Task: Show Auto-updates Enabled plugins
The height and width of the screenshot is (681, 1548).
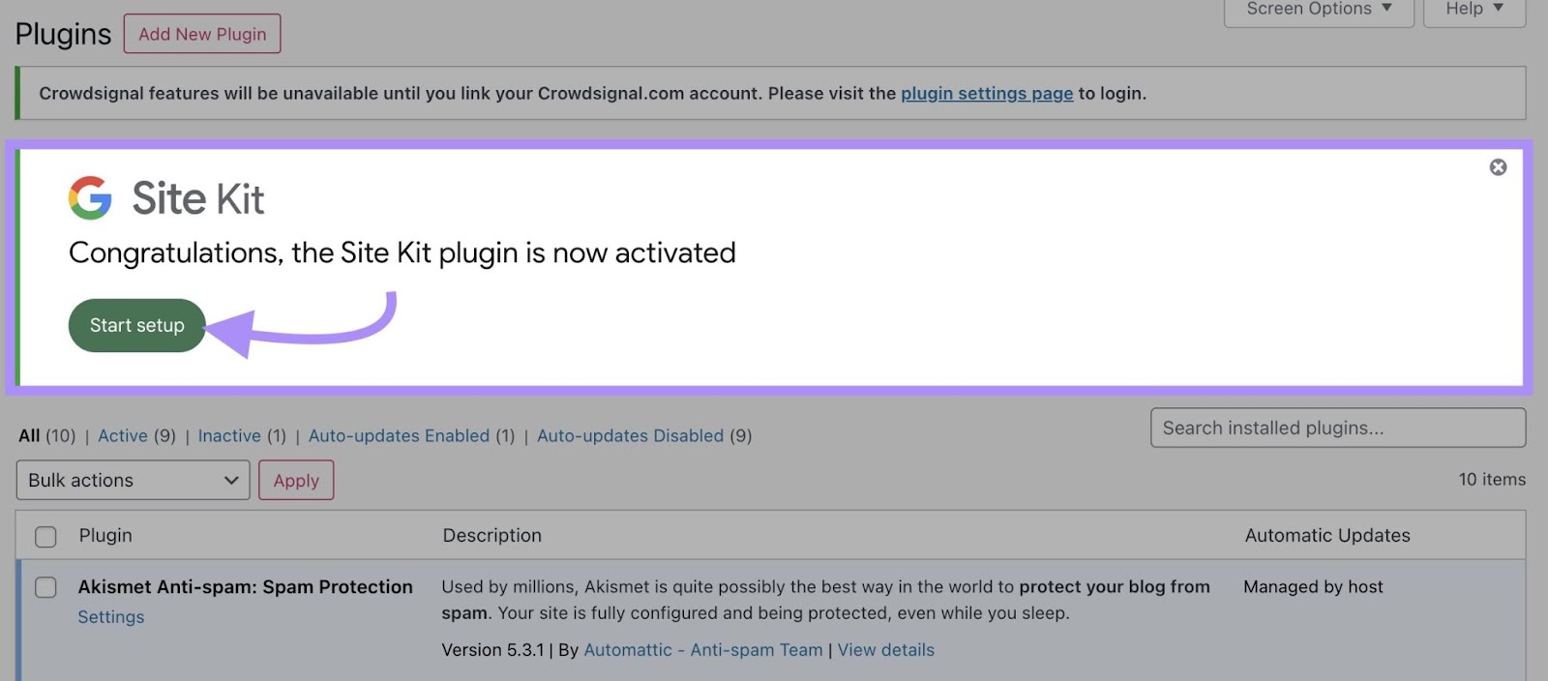Action: (x=399, y=436)
